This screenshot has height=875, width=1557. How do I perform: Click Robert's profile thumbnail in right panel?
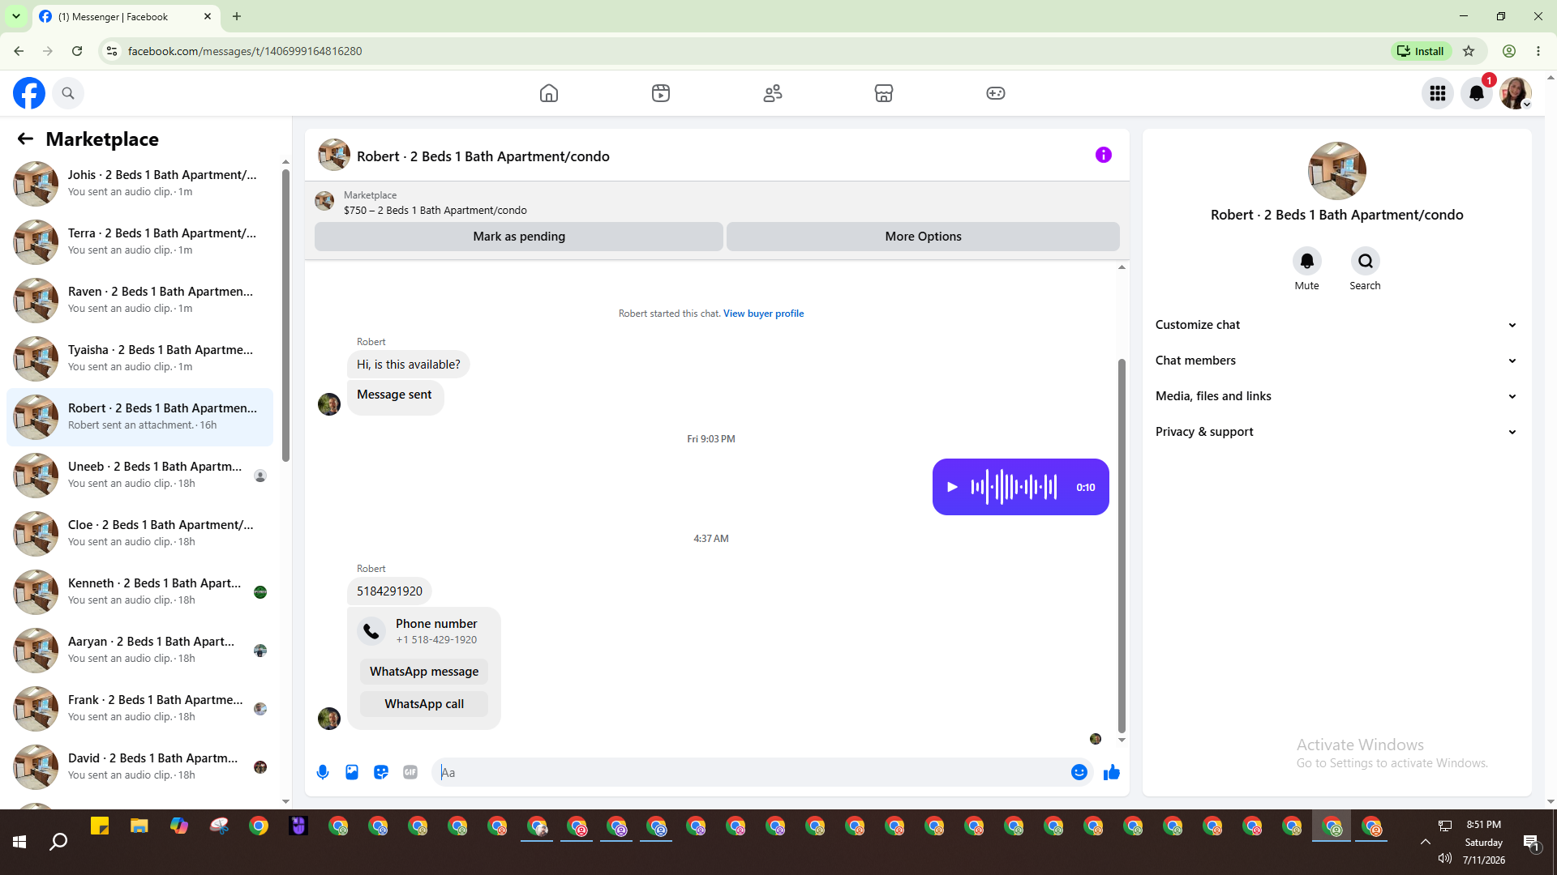pos(1336,171)
